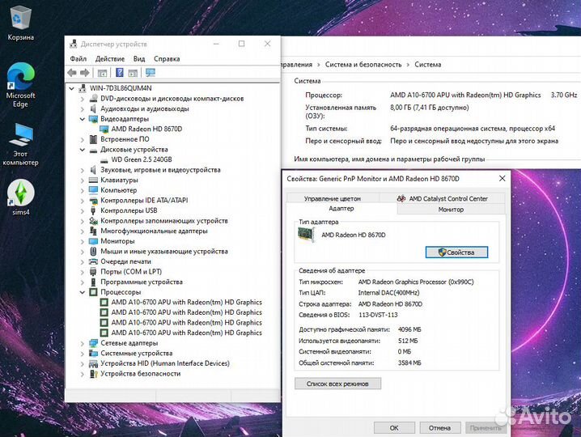Viewport: 581px width, 437px height.
Task: Open the Файл menu in Device Manager
Action: [x=78, y=59]
